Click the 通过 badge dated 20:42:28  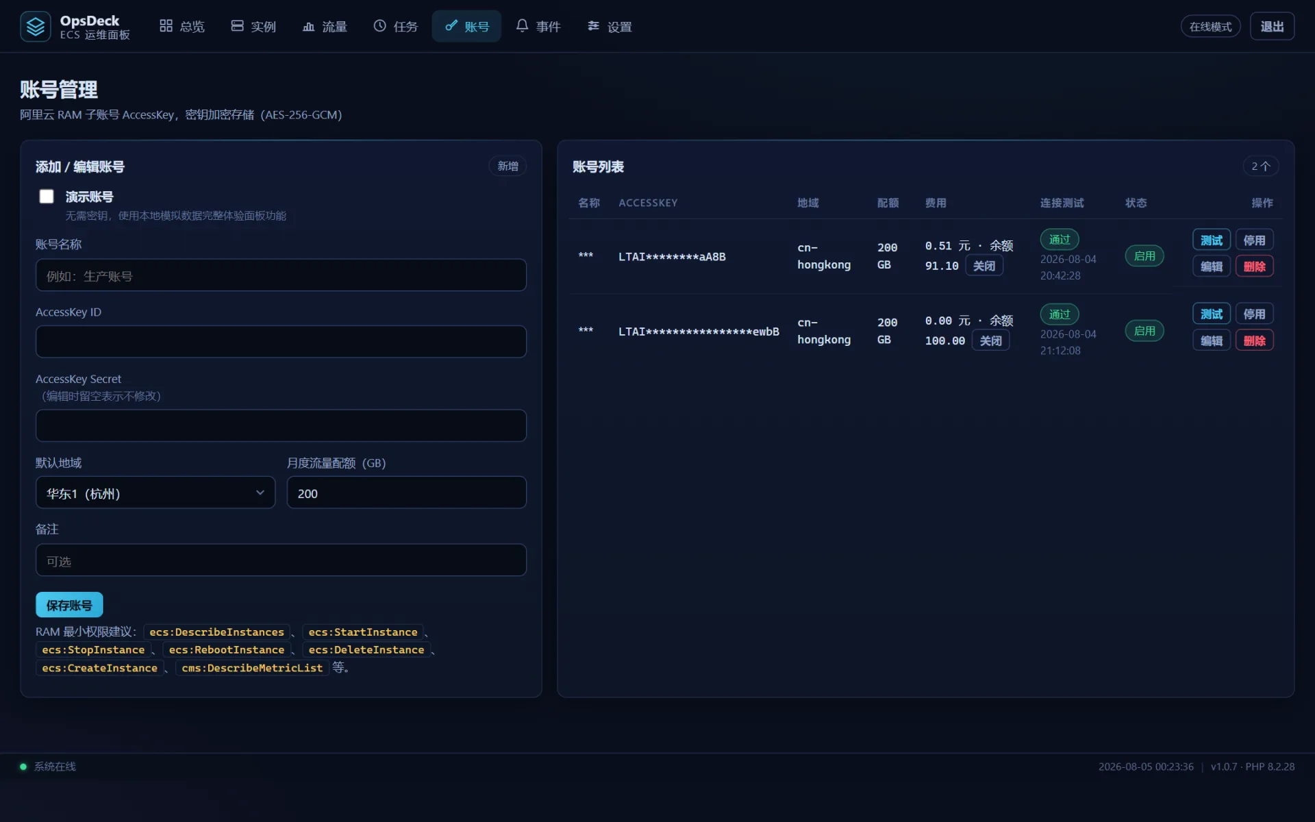pyautogui.click(x=1060, y=240)
